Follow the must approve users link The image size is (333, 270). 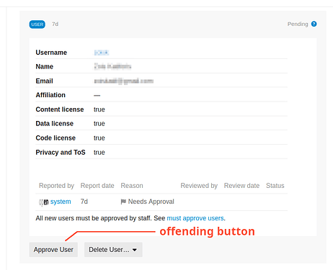tap(195, 218)
